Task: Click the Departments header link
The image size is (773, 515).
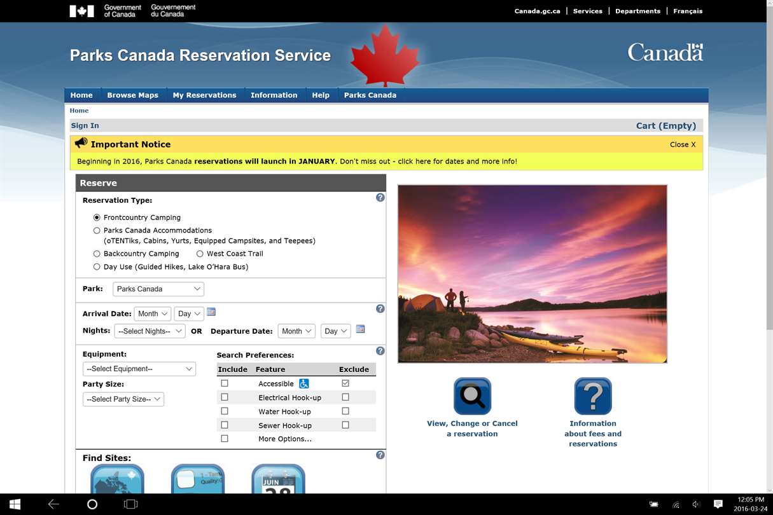Action: coord(637,11)
